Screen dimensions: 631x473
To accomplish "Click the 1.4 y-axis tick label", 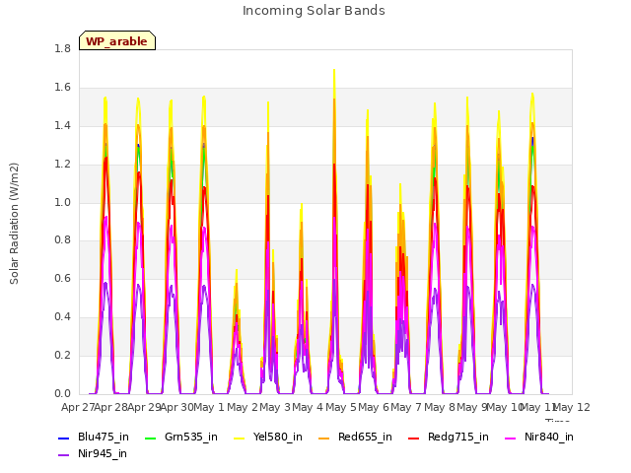I will (62, 125).
